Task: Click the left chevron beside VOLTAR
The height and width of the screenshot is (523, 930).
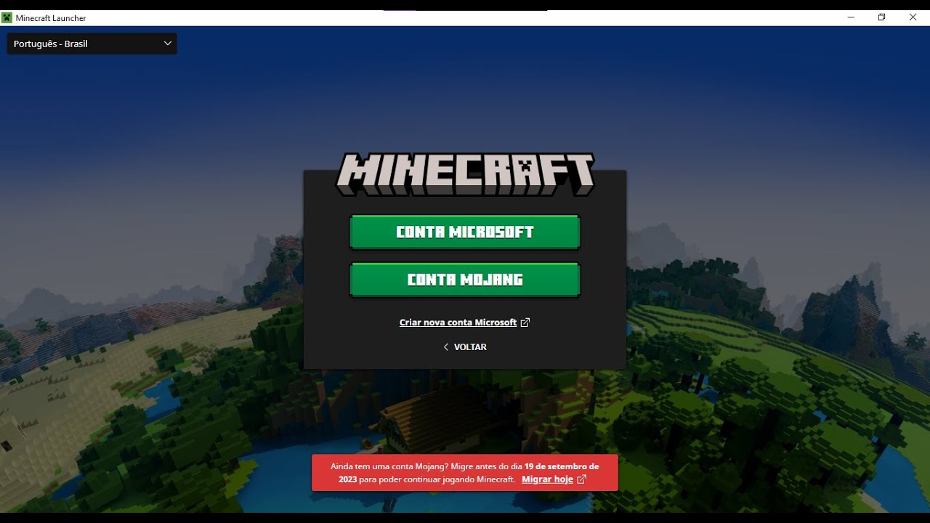Action: [x=446, y=347]
